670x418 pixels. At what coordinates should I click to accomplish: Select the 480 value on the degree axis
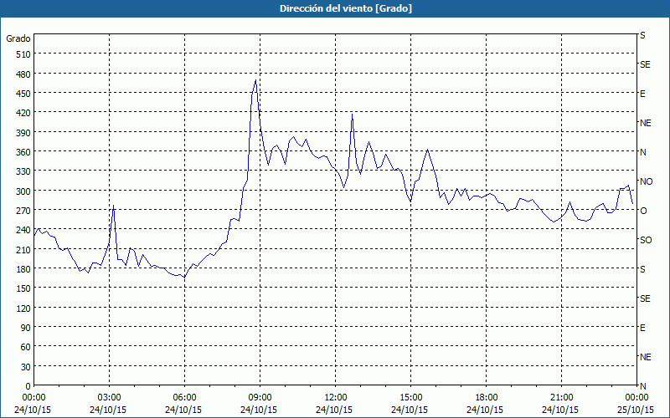[x=23, y=74]
